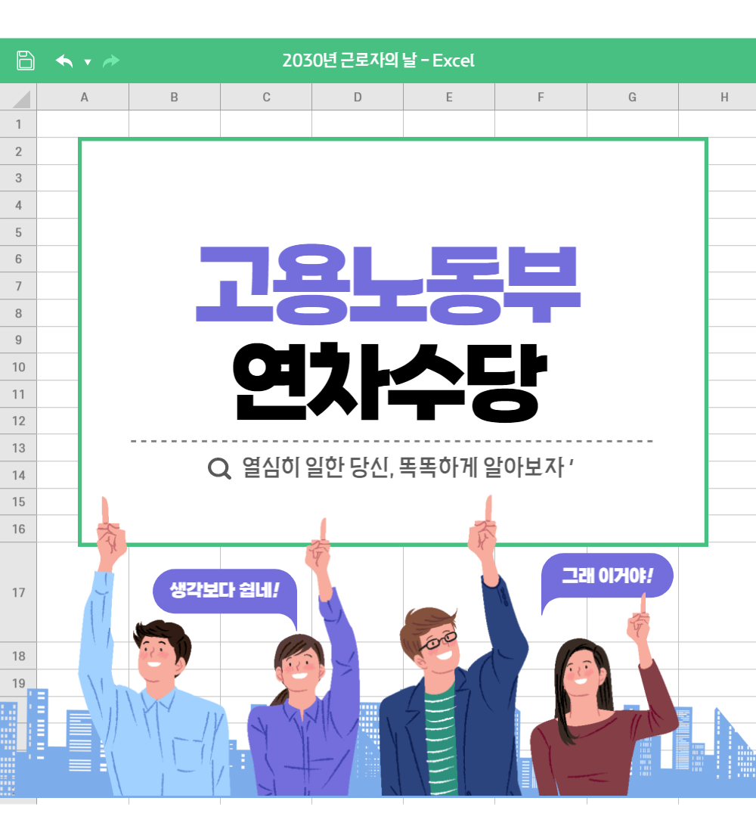Select row 12 header
This screenshot has height=832, width=756.
[x=19, y=421]
